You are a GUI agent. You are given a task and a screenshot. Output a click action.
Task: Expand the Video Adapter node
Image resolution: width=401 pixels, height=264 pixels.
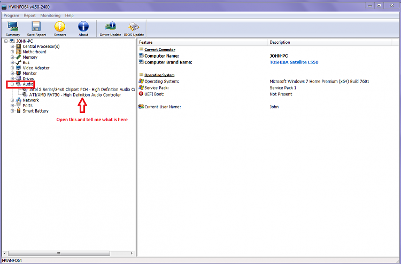[12, 68]
